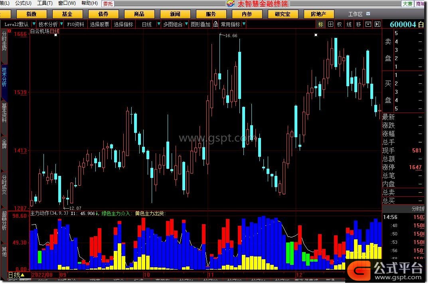Click the 权 toolbar icon
This screenshot has width=429, height=284.
pyautogui.click(x=340, y=24)
